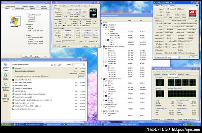
Task: Switch to Caches tab in CPU-Z
Action: pos(61,6)
